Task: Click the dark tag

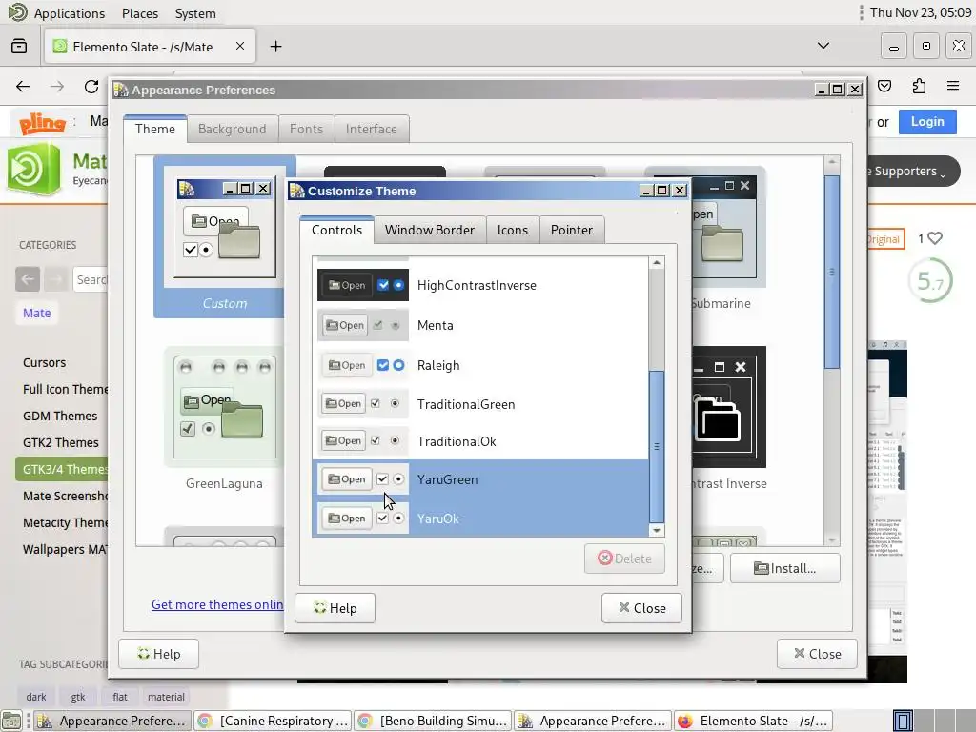Action: (36, 697)
